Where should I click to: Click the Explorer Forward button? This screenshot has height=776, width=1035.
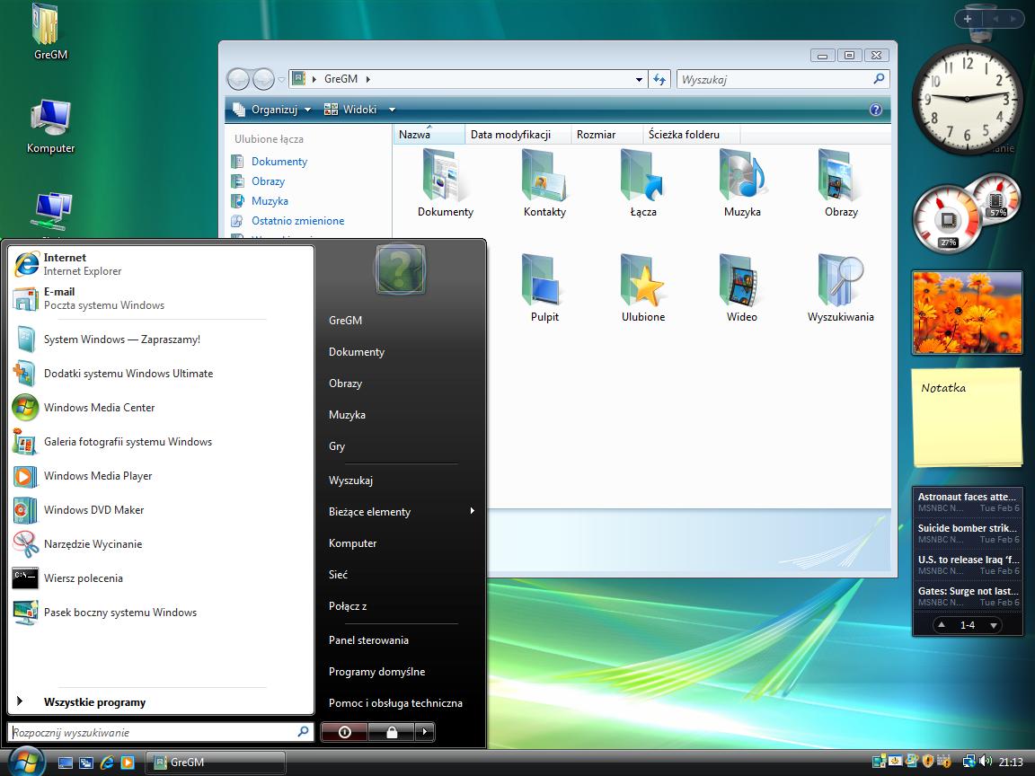pos(263,79)
